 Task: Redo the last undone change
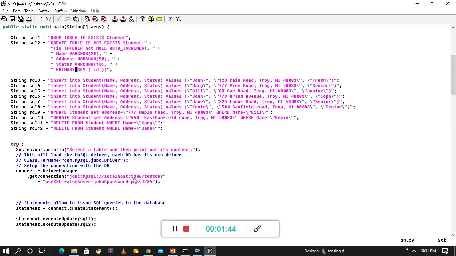48,19
